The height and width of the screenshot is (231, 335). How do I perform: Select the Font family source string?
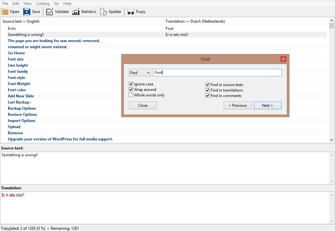[x=18, y=71]
